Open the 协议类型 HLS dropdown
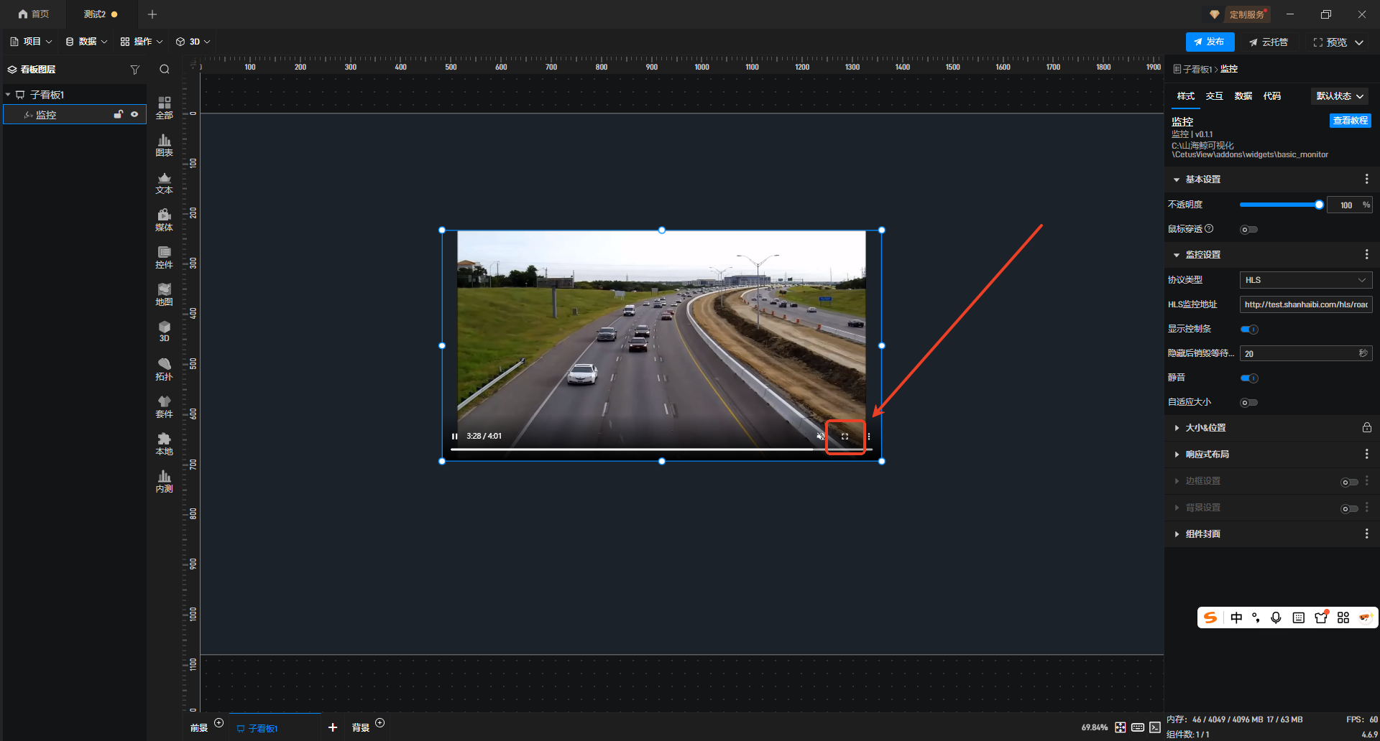The width and height of the screenshot is (1380, 741). [x=1305, y=280]
